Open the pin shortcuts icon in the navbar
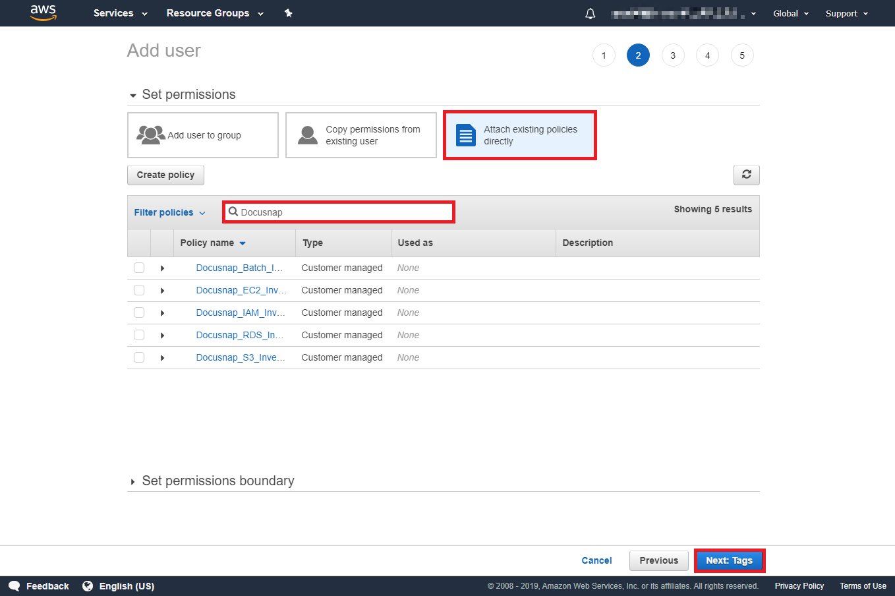895x596 pixels. (288, 13)
